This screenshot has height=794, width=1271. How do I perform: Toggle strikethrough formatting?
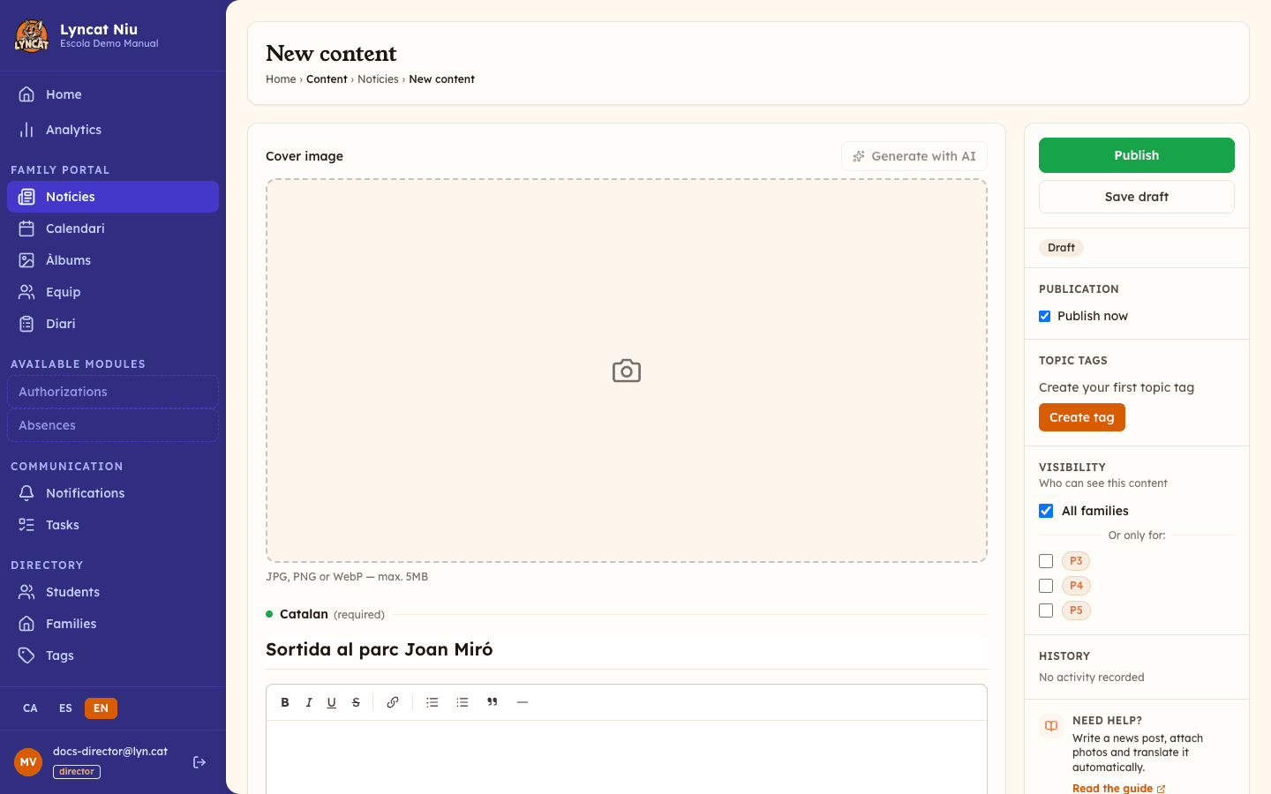pyautogui.click(x=356, y=702)
